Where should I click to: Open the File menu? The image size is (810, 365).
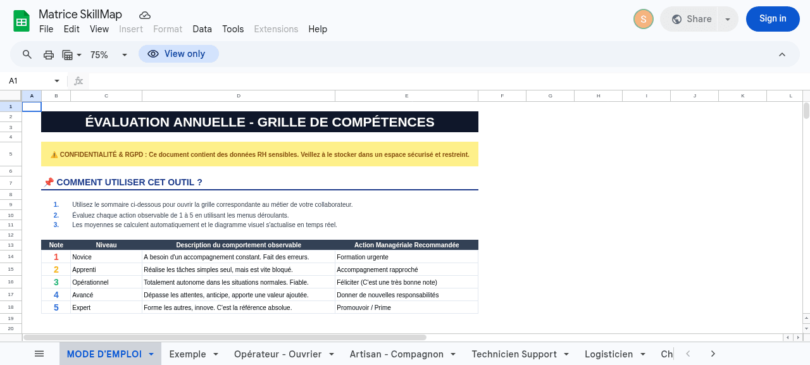46,29
